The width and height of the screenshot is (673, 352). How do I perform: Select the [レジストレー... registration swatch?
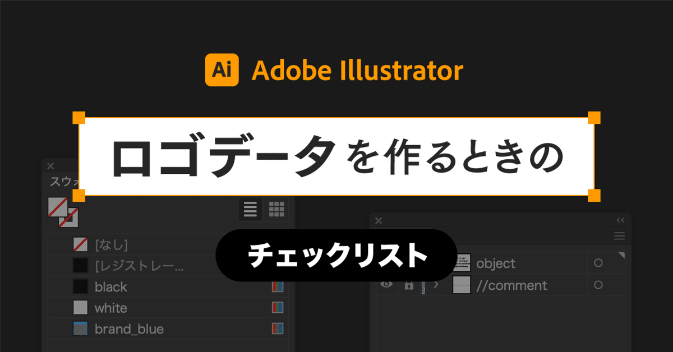point(81,266)
